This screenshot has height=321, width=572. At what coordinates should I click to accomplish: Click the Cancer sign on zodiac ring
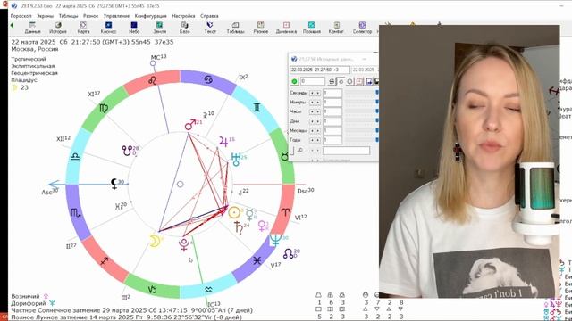[x=208, y=79]
